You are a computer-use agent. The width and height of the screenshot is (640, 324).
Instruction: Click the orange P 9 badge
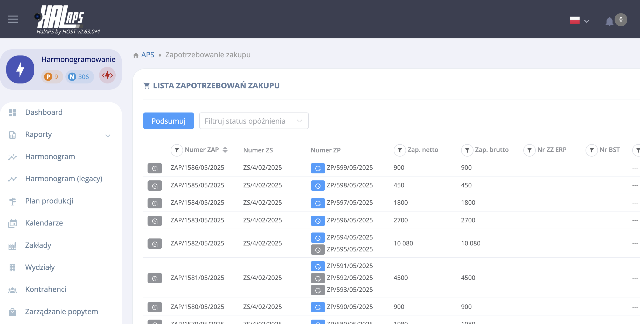(x=52, y=77)
